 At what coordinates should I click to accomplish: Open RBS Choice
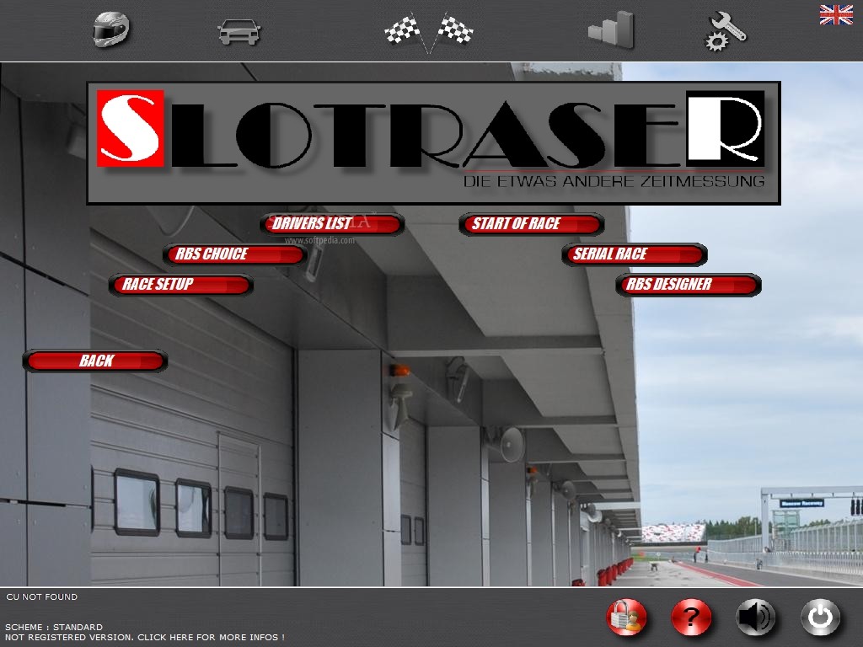[x=234, y=254]
